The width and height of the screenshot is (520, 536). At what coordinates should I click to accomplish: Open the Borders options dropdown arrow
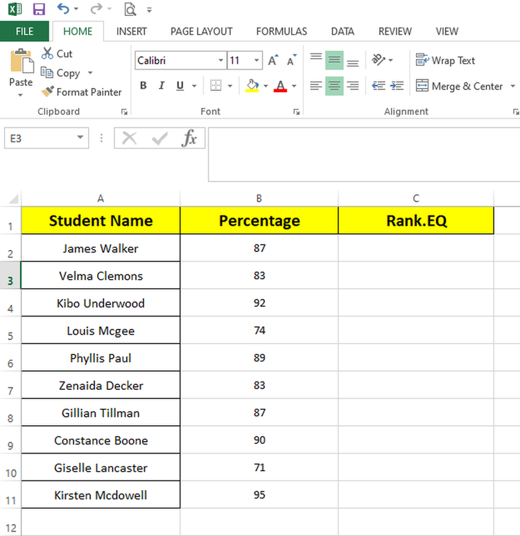coord(230,86)
